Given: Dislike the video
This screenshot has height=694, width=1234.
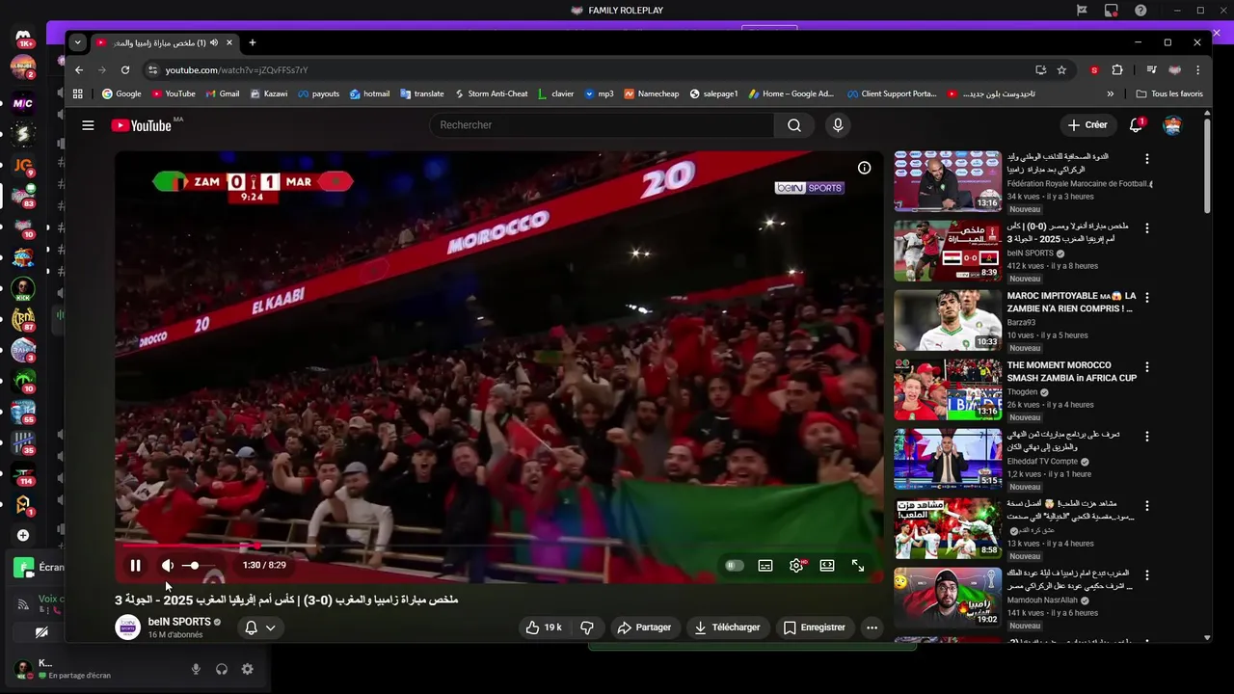Looking at the screenshot, I should [587, 627].
